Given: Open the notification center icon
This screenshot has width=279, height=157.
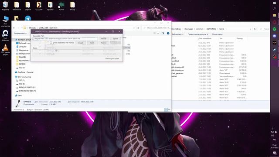Looking at the screenshot, I should click(274, 153).
